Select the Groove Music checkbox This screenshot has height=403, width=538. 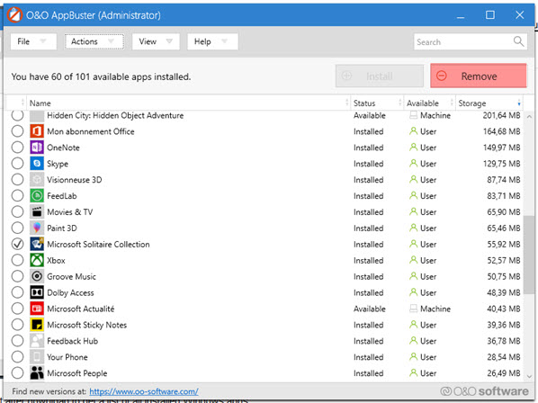pyautogui.click(x=17, y=276)
